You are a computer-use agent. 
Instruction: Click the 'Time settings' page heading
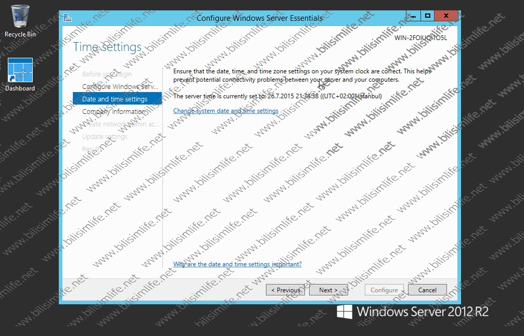[107, 47]
